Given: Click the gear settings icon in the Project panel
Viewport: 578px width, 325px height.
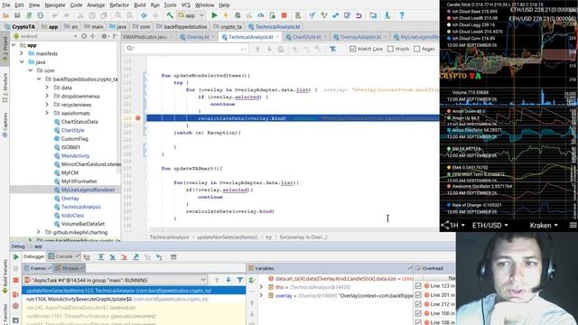Looking at the screenshot, I should pyautogui.click(x=104, y=36).
